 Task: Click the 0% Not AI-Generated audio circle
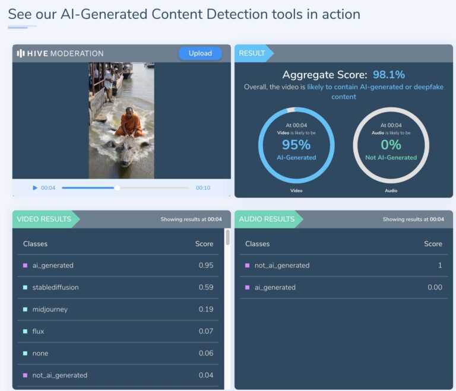(x=391, y=145)
